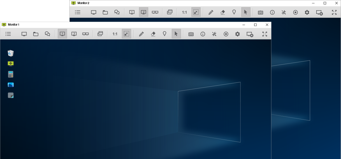
Task: Click the screen icon in Monitor 1 toolbar
Action: coord(24,34)
